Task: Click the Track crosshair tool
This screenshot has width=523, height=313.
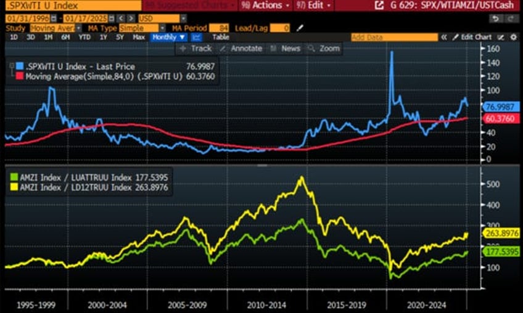Action: click(196, 49)
